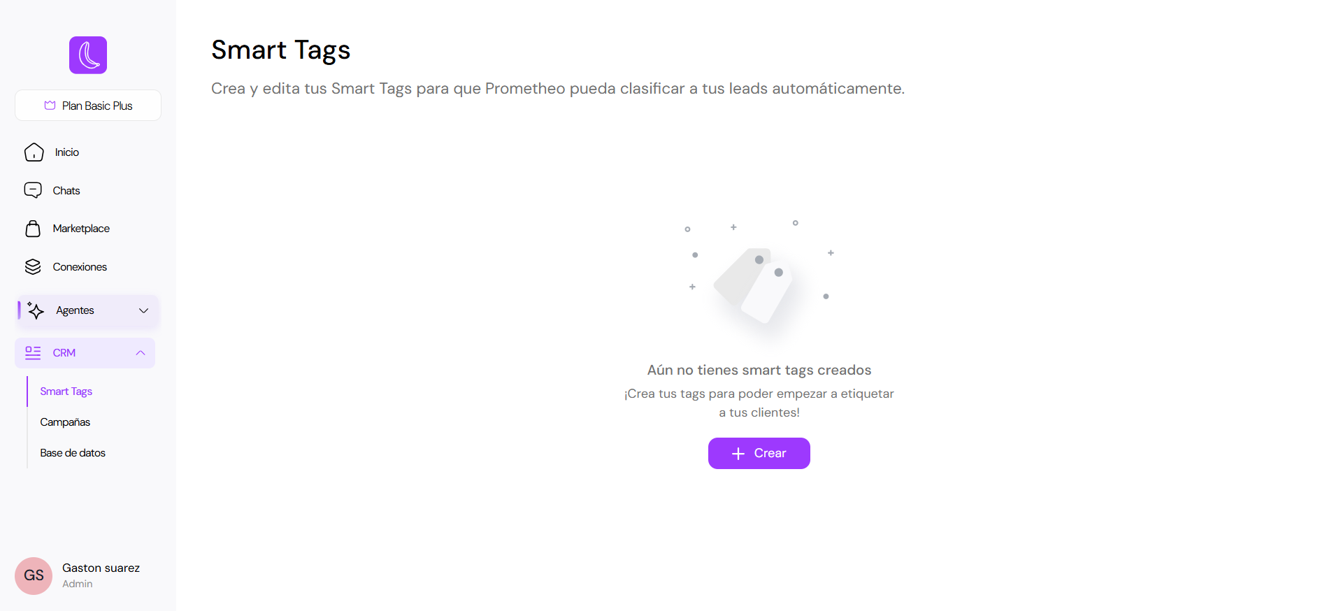Click the Inicio house icon
1341x611 pixels.
coord(34,152)
